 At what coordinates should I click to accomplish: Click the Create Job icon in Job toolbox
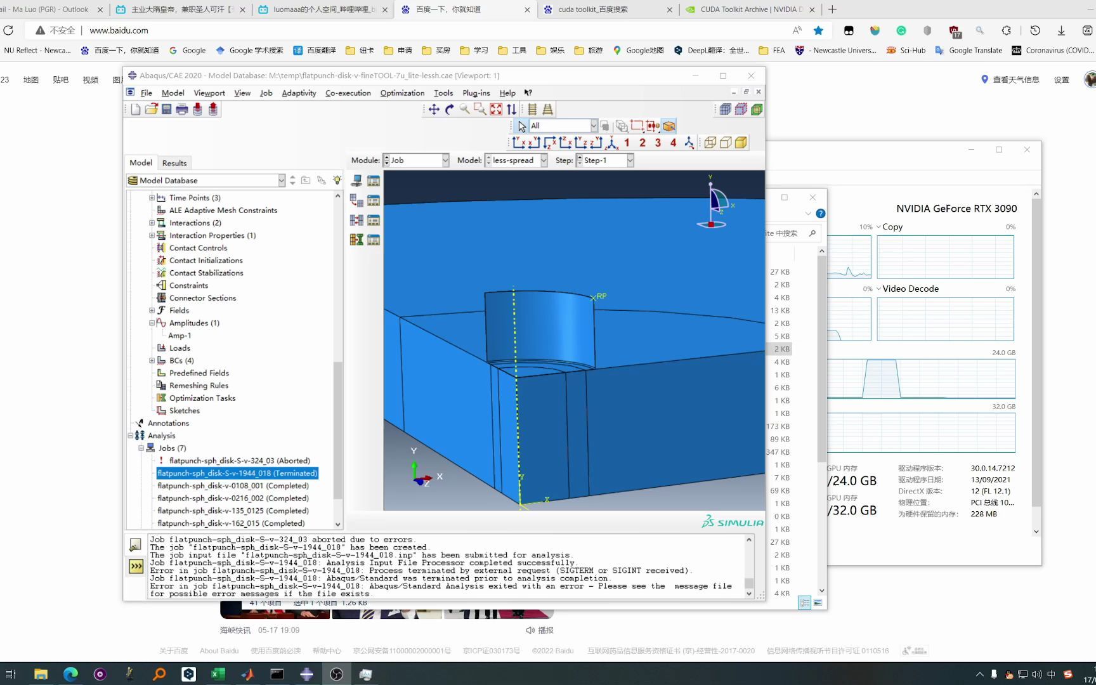[357, 181]
